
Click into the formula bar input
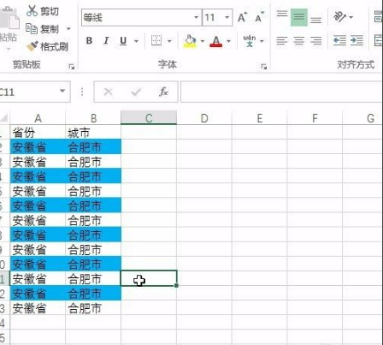[x=281, y=92]
